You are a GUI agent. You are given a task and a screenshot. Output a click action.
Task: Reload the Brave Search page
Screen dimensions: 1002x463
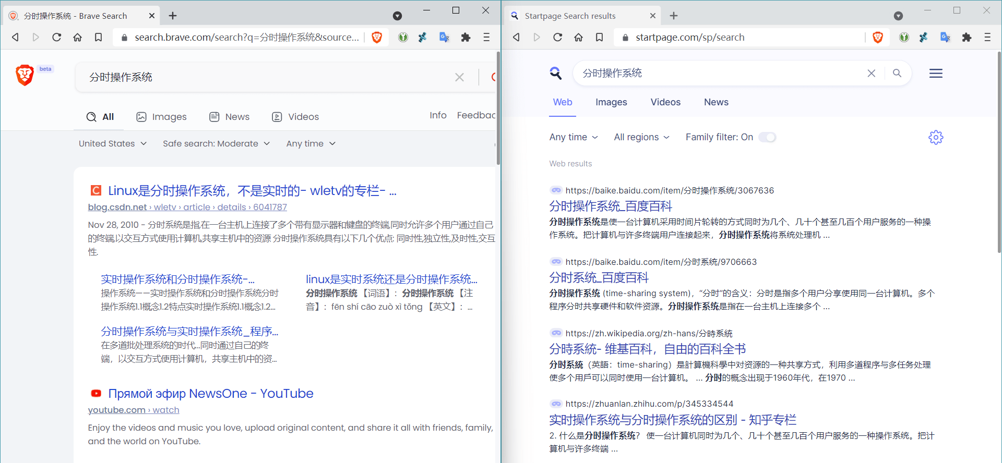[57, 37]
